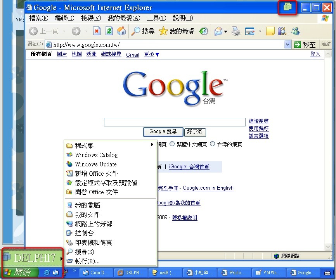Click the Edit page icon in toolbar
This screenshot has height=280, width=336.
(x=249, y=31)
